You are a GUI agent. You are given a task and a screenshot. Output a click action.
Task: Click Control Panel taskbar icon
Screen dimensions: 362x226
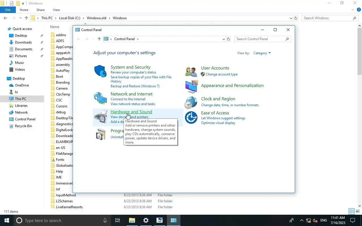(174, 220)
